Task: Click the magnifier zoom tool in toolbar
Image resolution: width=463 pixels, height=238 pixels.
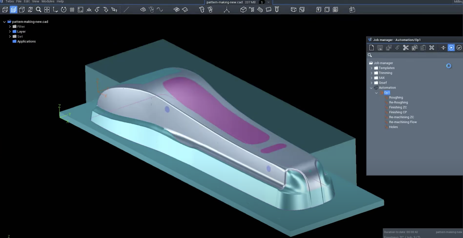Action: pos(39,10)
